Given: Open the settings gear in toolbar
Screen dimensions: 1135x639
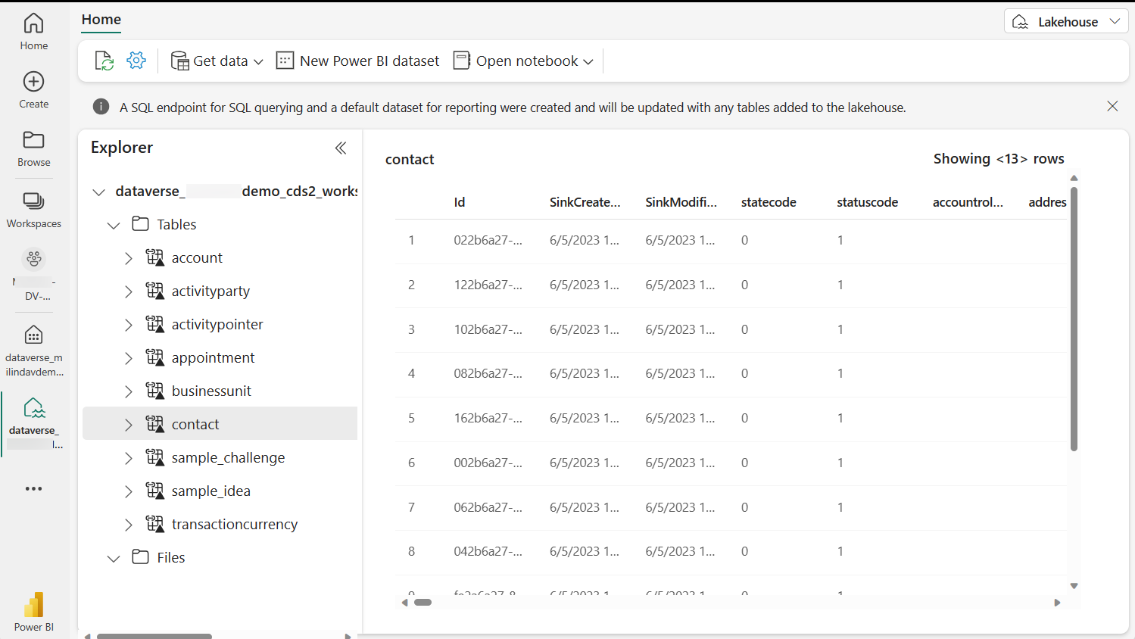Looking at the screenshot, I should [136, 61].
